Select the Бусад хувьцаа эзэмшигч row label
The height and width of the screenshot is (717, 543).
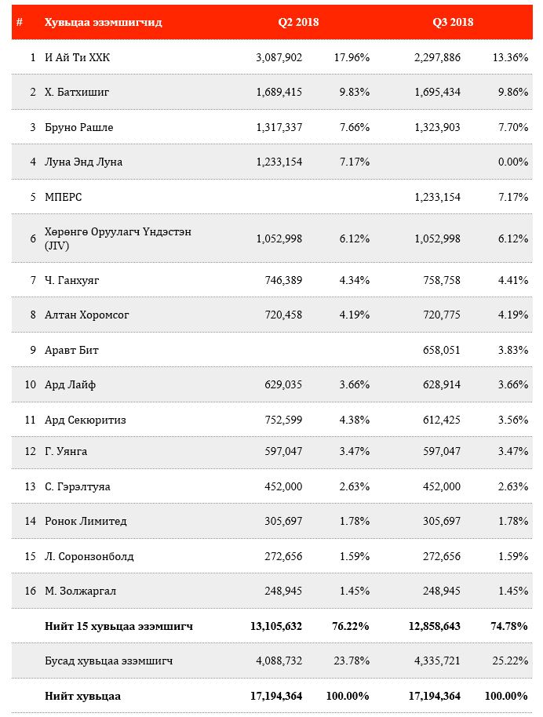[x=109, y=661]
